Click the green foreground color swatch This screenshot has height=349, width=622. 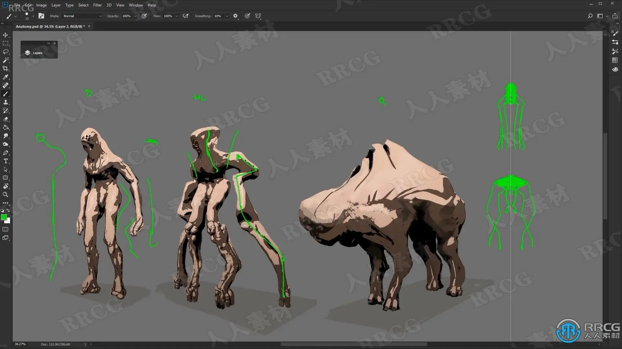pos(4,217)
